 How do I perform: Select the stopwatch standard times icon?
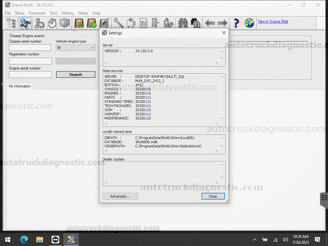click(52, 23)
